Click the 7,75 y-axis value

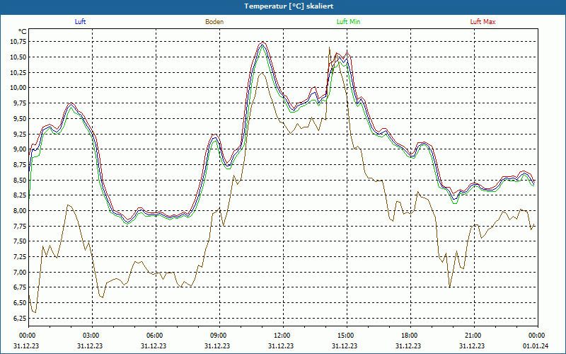[21, 226]
